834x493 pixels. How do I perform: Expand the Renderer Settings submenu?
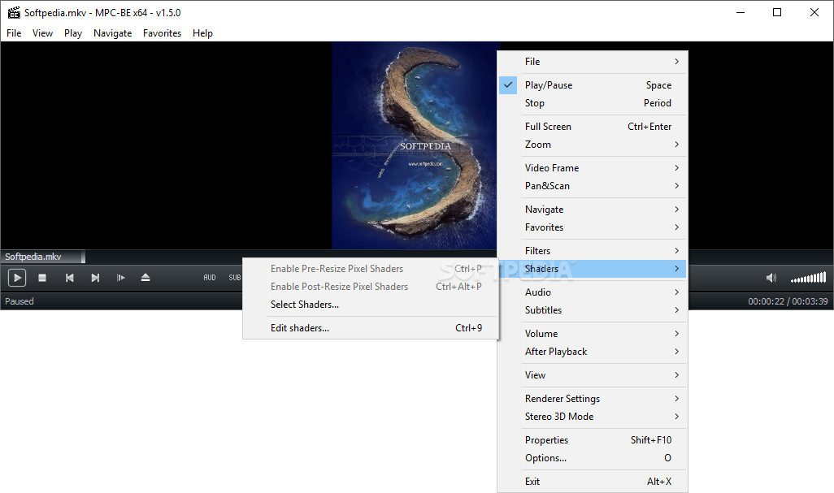tap(592, 399)
